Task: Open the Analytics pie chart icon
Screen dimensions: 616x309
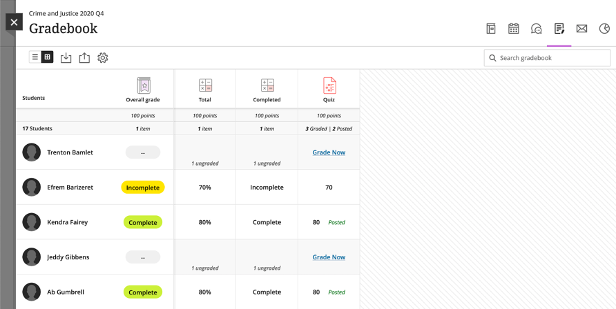Action: (x=604, y=29)
